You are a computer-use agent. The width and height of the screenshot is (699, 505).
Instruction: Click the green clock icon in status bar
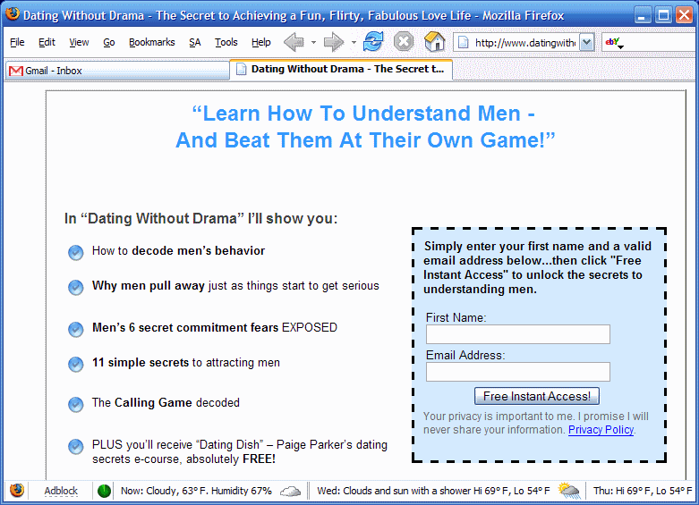coord(104,491)
